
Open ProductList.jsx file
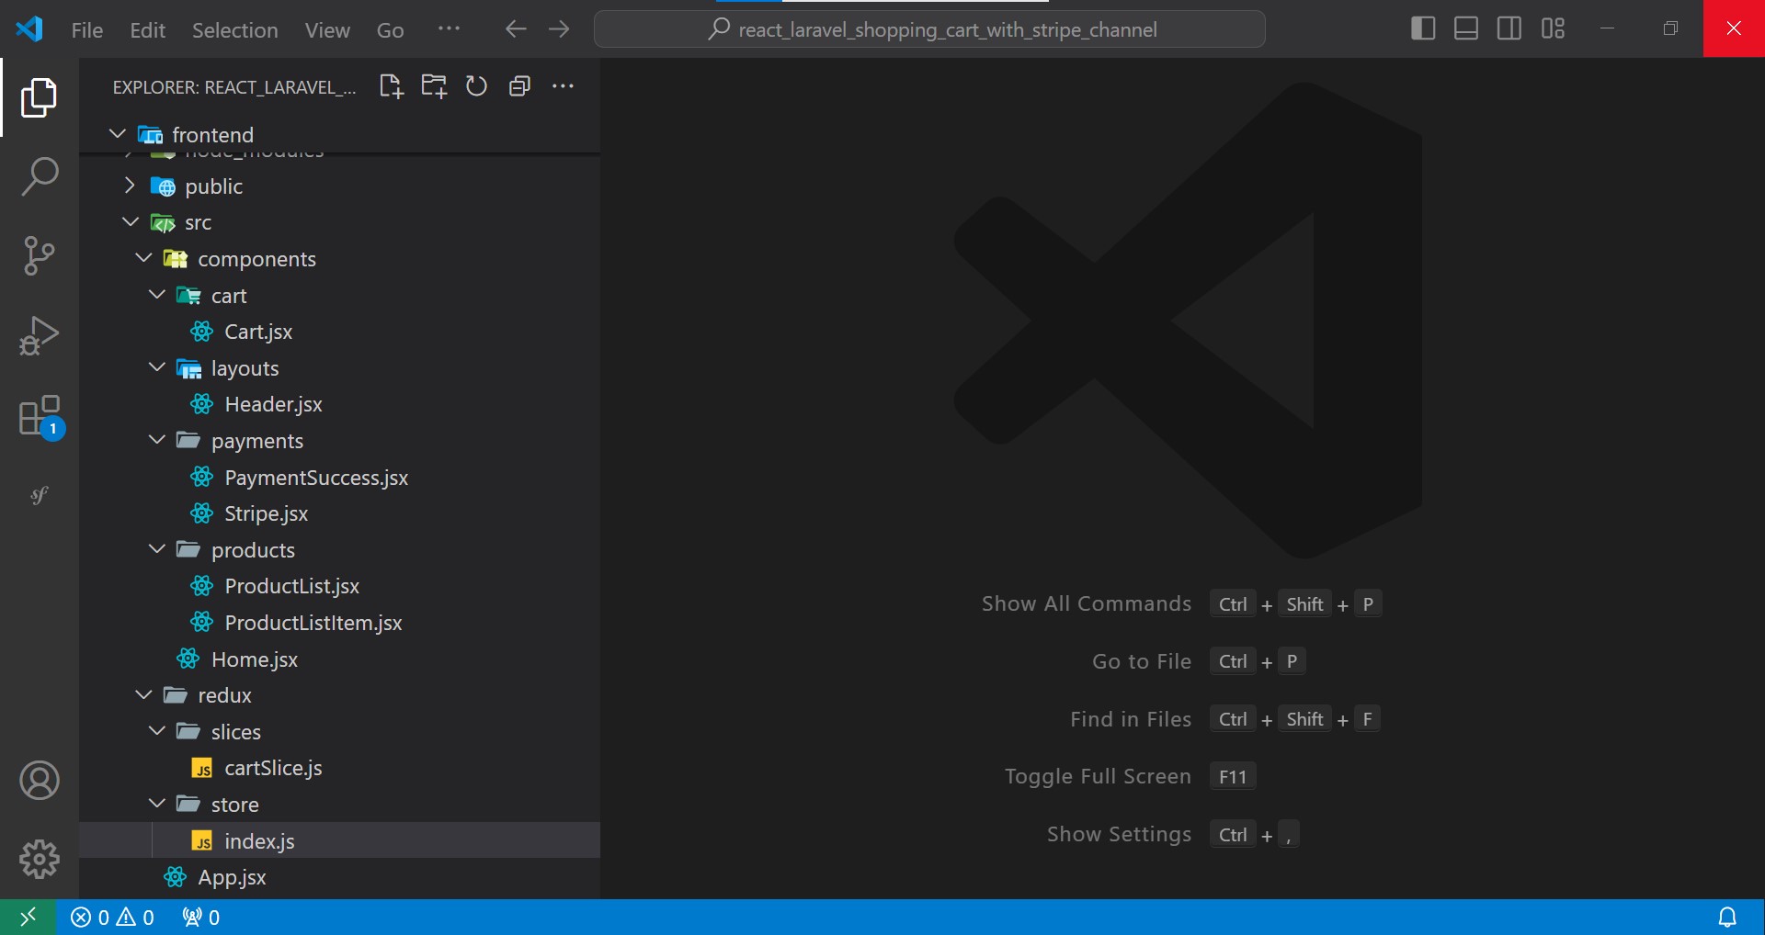(x=340, y=586)
